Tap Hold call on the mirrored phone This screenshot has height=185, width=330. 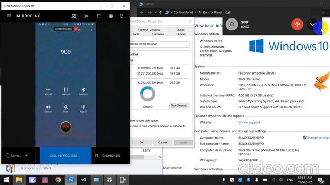(65, 91)
